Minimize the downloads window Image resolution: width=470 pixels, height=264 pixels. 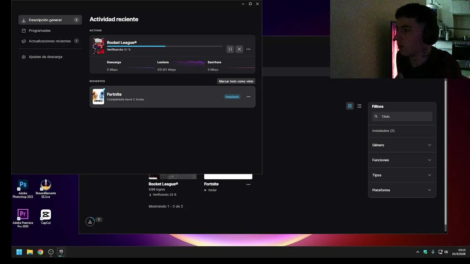[243, 4]
